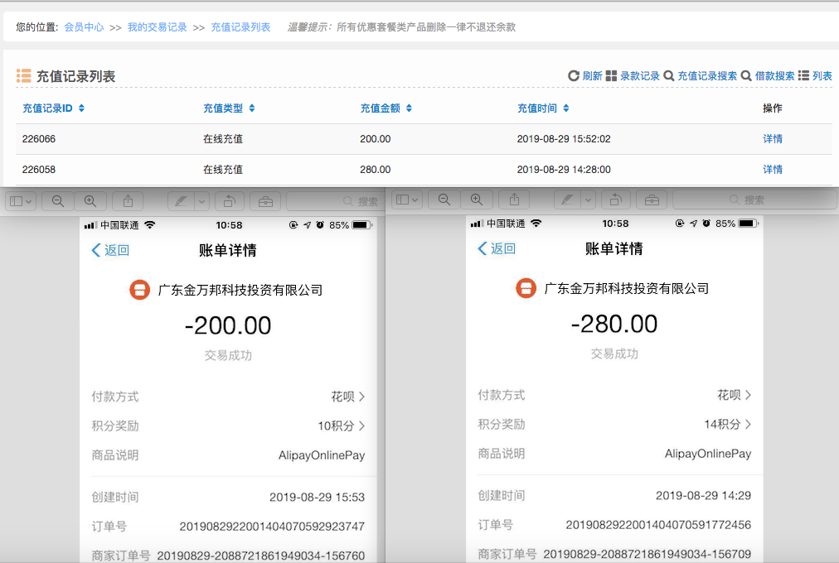Screen dimensions: 839x563
Task: Rotate image in right Preview window
Action: pyautogui.click(x=615, y=200)
